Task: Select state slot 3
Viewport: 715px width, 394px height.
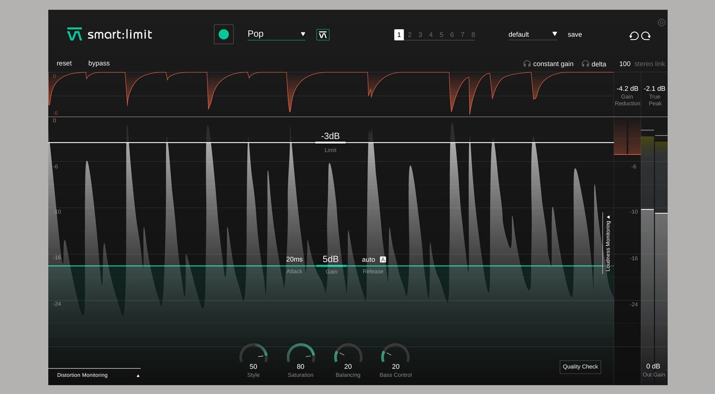Action: click(x=420, y=35)
